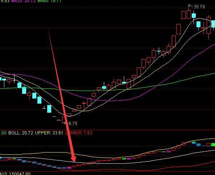
Task: Click the BOLL: 20.72 indicator label
Action: tap(21, 133)
